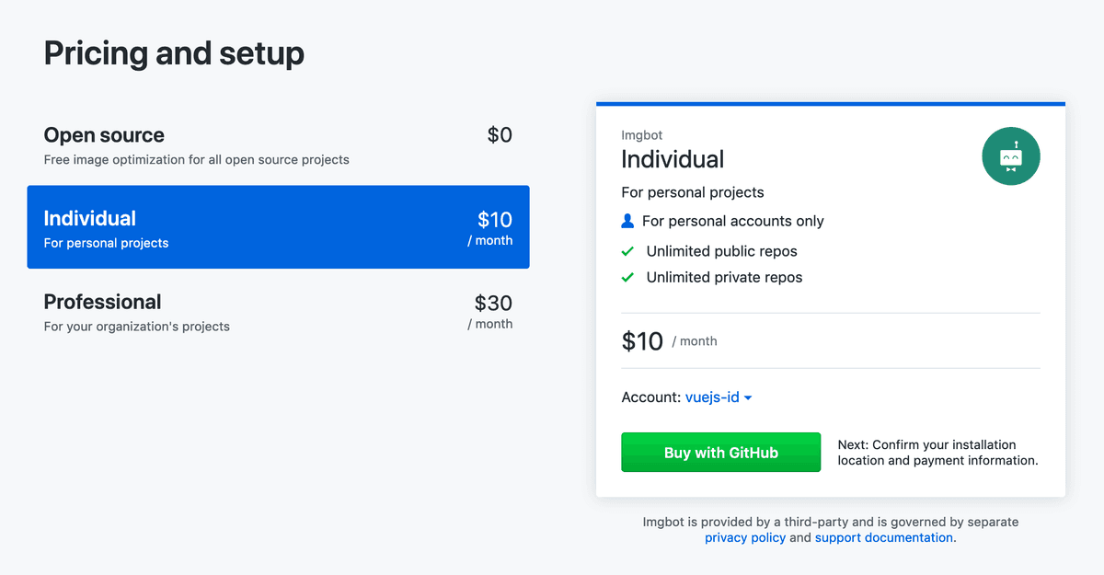The width and height of the screenshot is (1104, 575).
Task: Click the $0 price for Open source
Action: [x=500, y=135]
